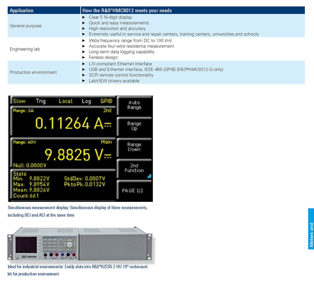Click the Trig status indicator

point(41,101)
